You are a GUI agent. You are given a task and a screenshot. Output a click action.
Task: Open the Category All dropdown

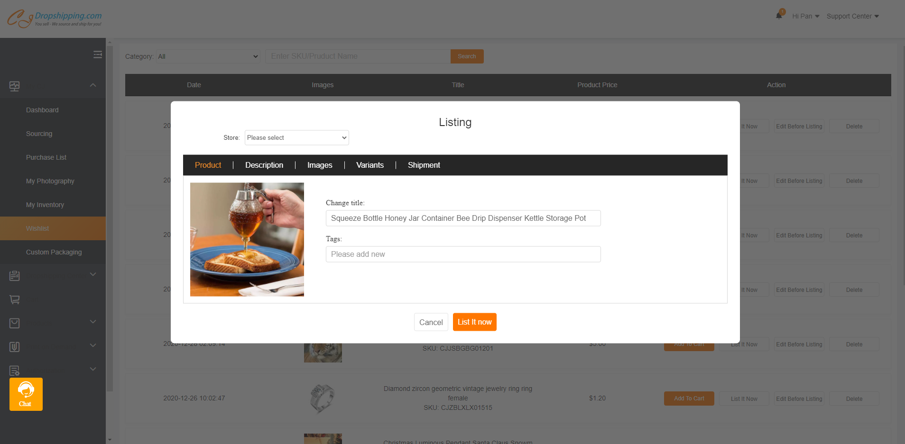pyautogui.click(x=208, y=56)
